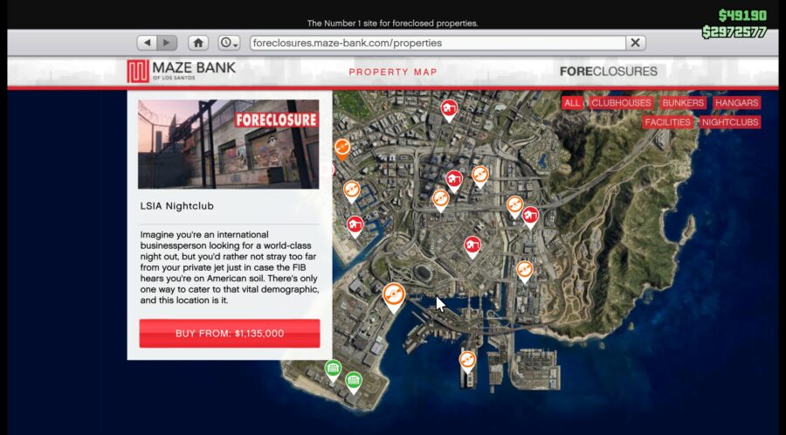Viewport: 786px width, 435px height.
Task: Click the browser back arrow
Action: 147,43
